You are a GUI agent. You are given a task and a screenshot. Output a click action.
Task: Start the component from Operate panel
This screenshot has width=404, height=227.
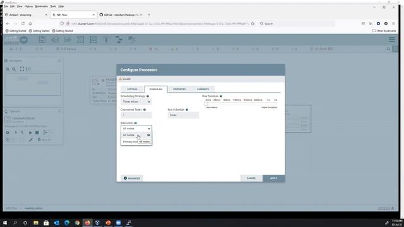coord(30,132)
